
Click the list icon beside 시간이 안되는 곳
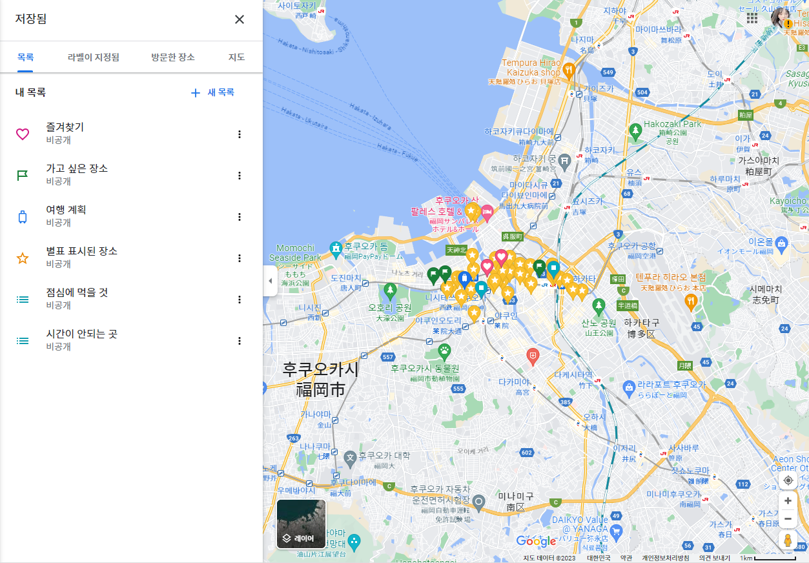pyautogui.click(x=23, y=341)
